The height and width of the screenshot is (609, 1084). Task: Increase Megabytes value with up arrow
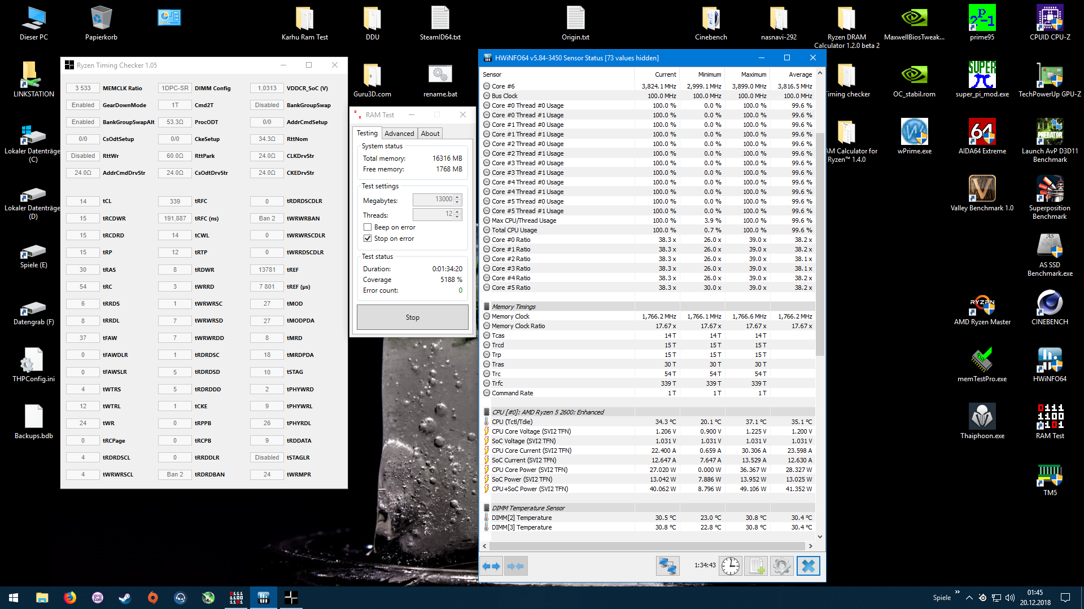pos(457,197)
